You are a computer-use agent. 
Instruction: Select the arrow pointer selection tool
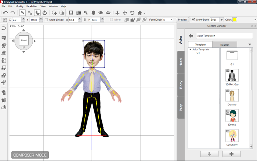pos(22,12)
